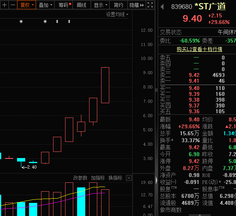Switch to 简约 simple view
The image size is (236, 216).
(119, 5)
